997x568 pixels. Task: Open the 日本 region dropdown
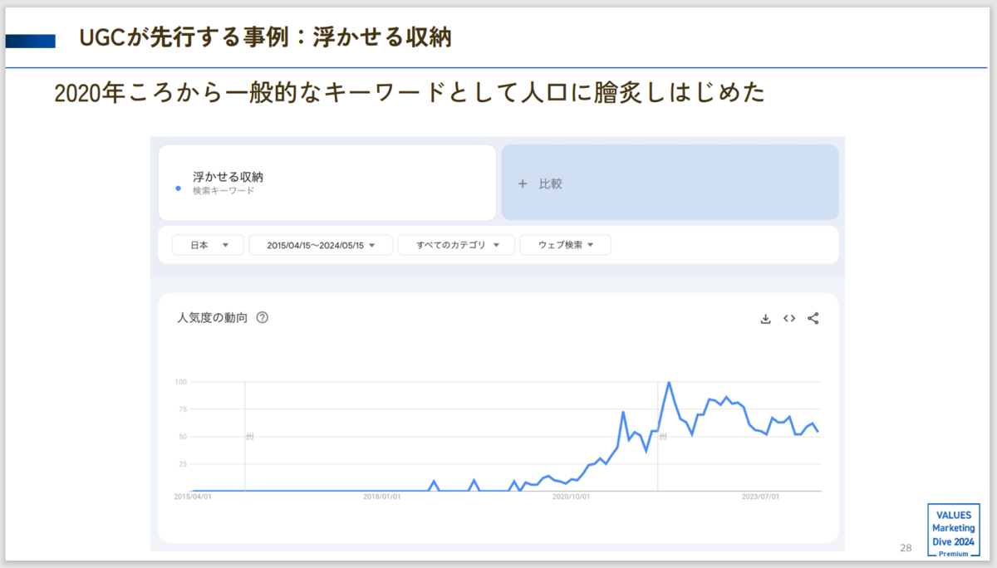point(208,245)
